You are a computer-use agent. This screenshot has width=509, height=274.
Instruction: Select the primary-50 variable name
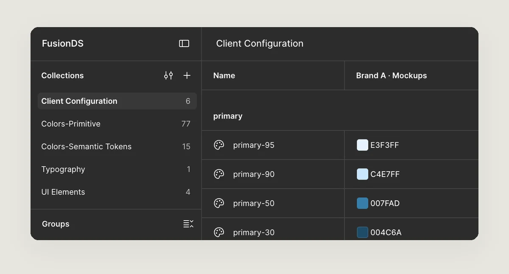click(254, 203)
